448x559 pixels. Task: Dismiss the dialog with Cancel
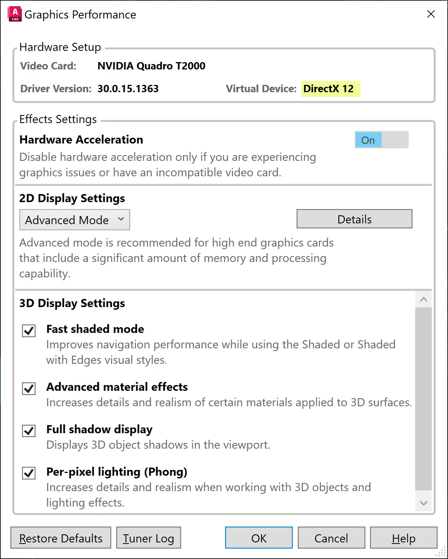click(331, 537)
